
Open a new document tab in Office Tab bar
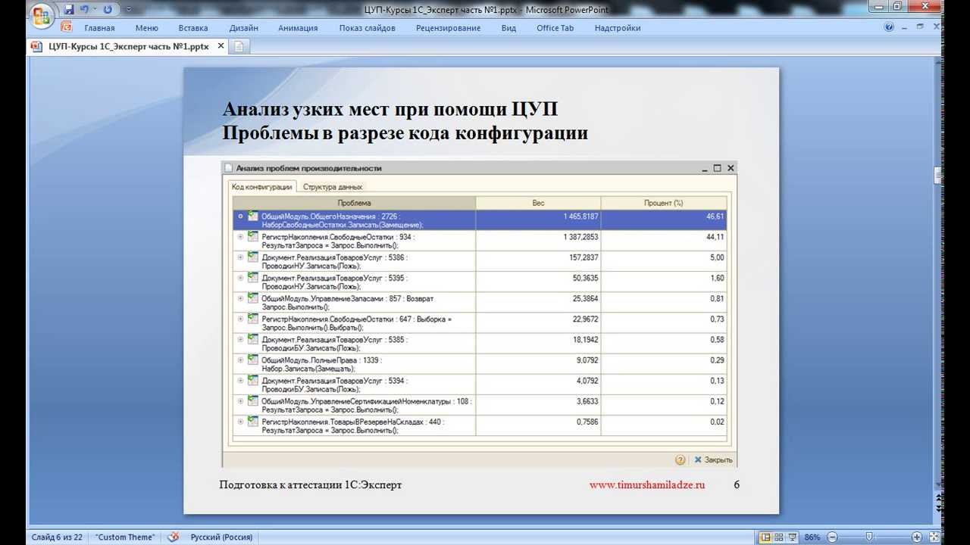[x=239, y=46]
